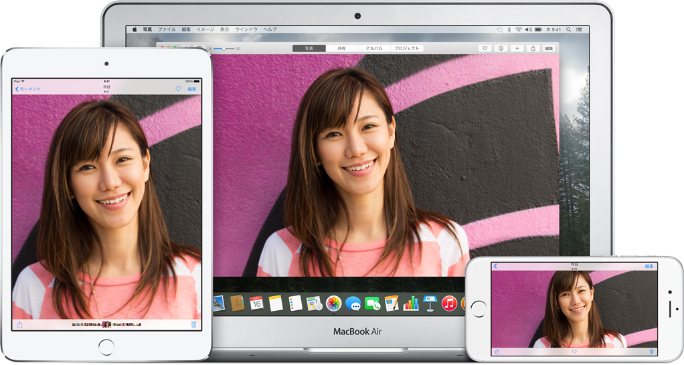Image resolution: width=684 pixels, height=365 pixels.
Task: Switch to the プロジェクト tab
Action: point(406,49)
